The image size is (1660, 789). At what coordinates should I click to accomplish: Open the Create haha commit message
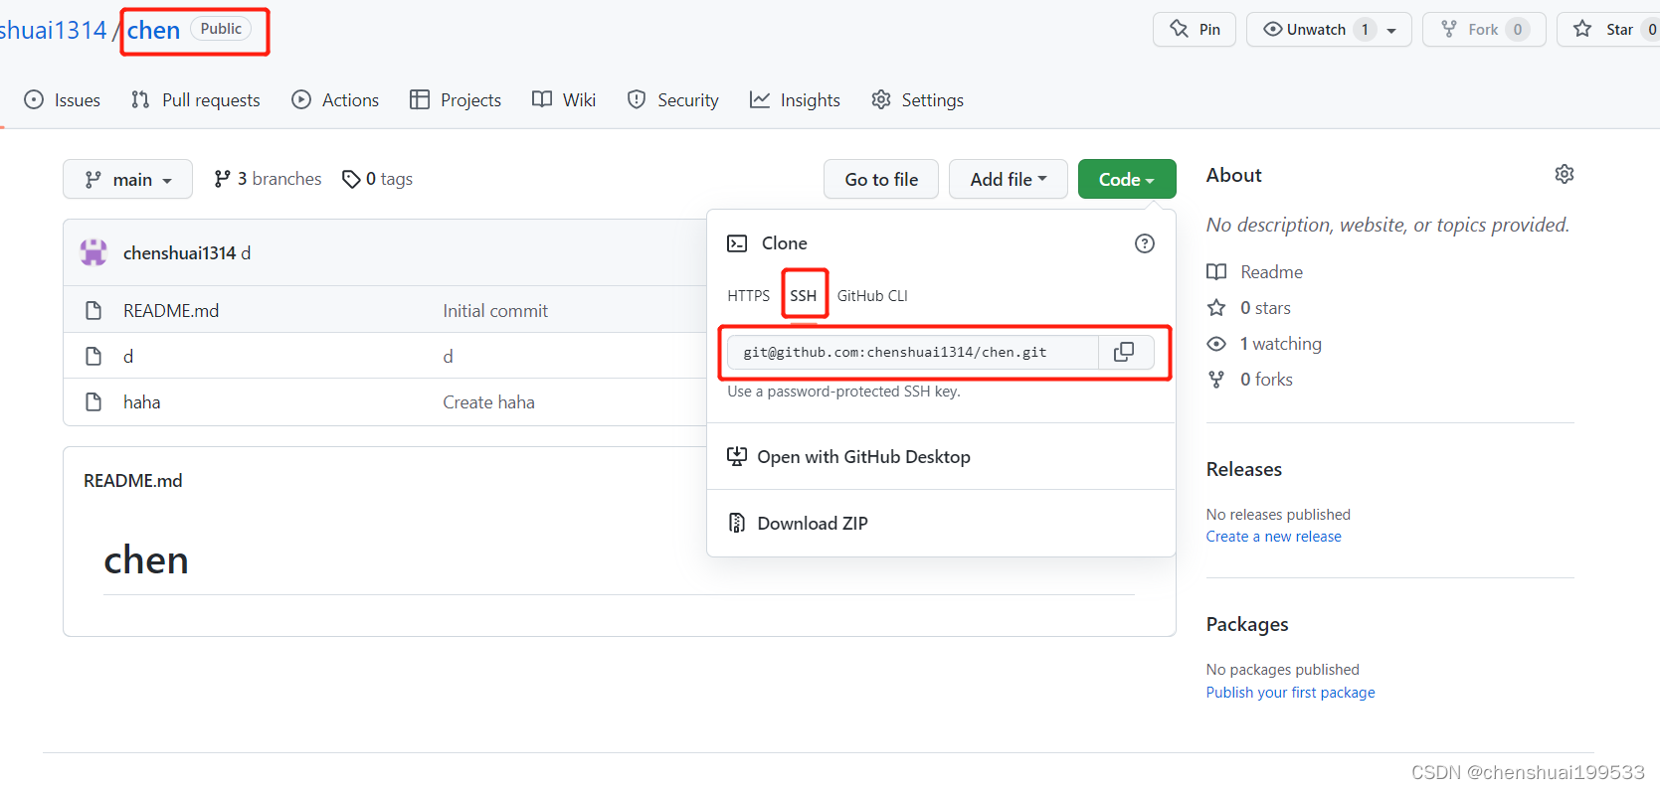click(x=488, y=402)
